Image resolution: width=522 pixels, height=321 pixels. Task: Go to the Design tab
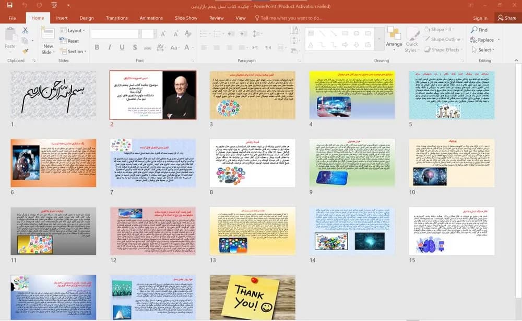tap(87, 18)
